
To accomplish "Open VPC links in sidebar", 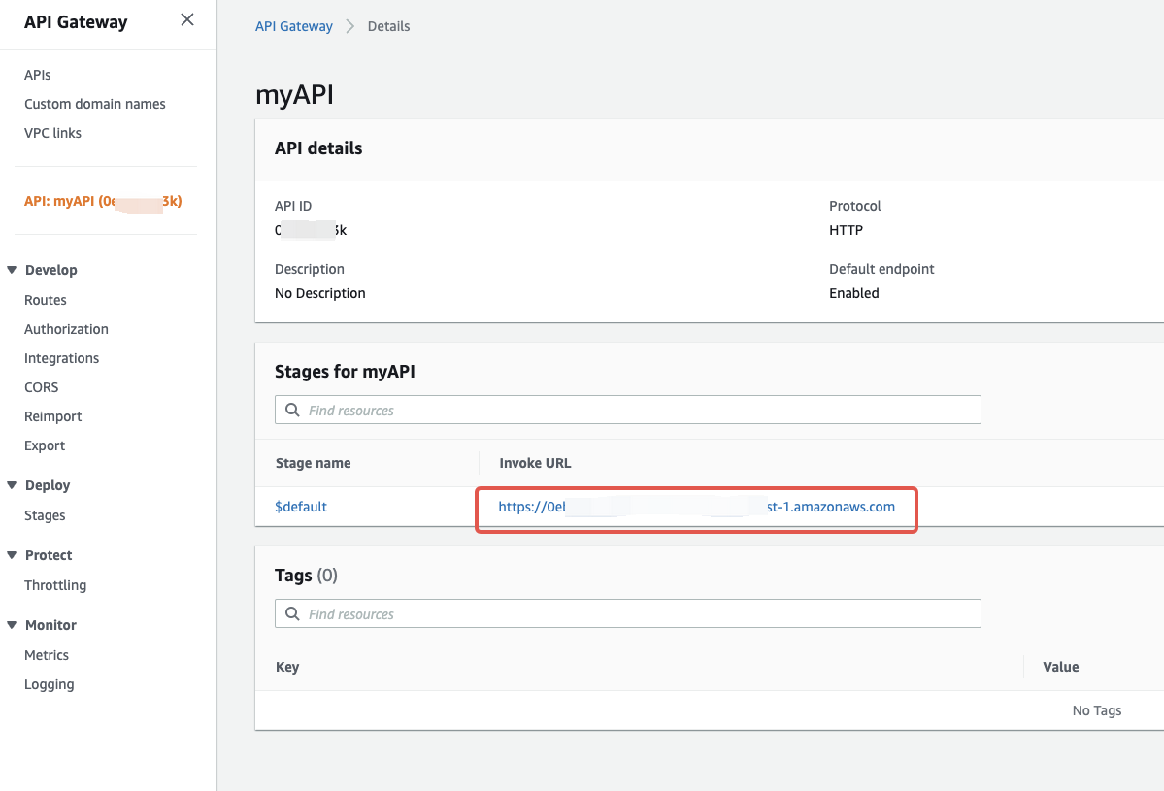I will [52, 133].
